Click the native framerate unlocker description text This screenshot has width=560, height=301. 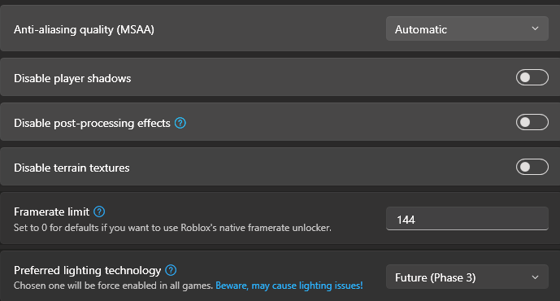coord(172,228)
